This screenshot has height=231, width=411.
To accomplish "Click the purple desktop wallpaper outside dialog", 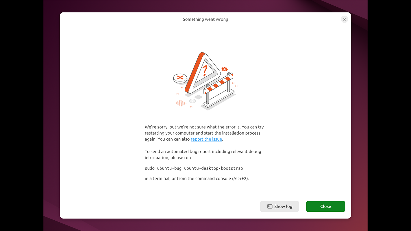I will point(51,115).
